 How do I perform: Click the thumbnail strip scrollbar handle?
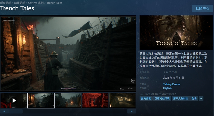(x=16, y=111)
